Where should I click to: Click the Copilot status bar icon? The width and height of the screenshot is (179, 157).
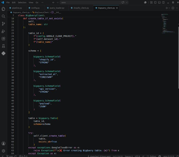[160, 156]
